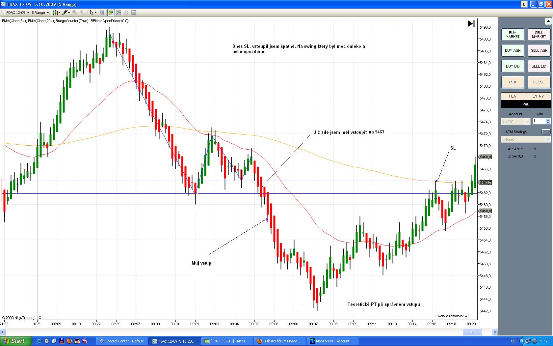
Task: Select the cursor pointer tool
Action: coord(92,13)
